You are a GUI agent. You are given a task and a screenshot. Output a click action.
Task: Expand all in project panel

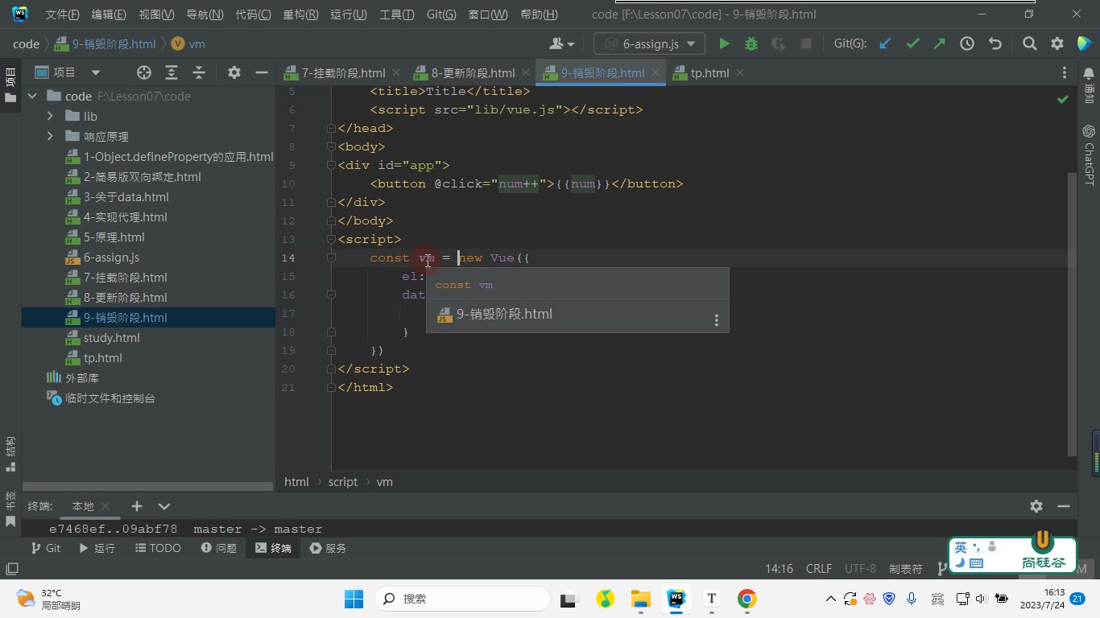tap(172, 72)
